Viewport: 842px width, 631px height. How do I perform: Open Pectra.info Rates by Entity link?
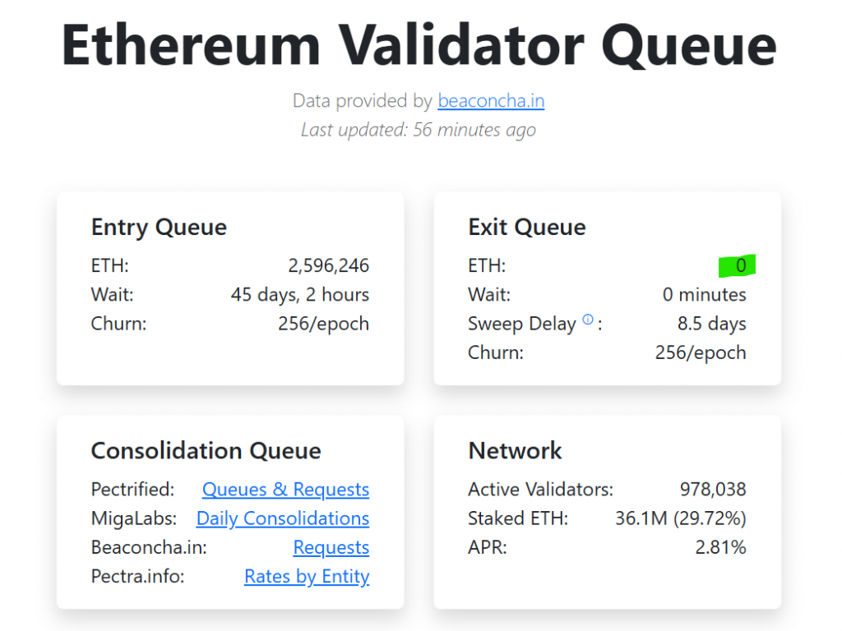click(x=307, y=577)
